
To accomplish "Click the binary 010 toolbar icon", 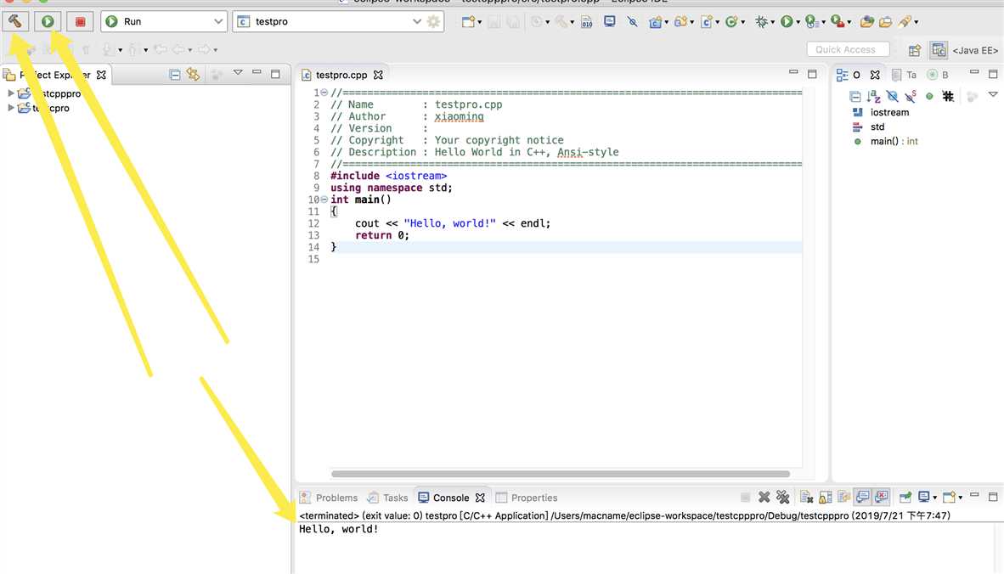I will [x=587, y=22].
